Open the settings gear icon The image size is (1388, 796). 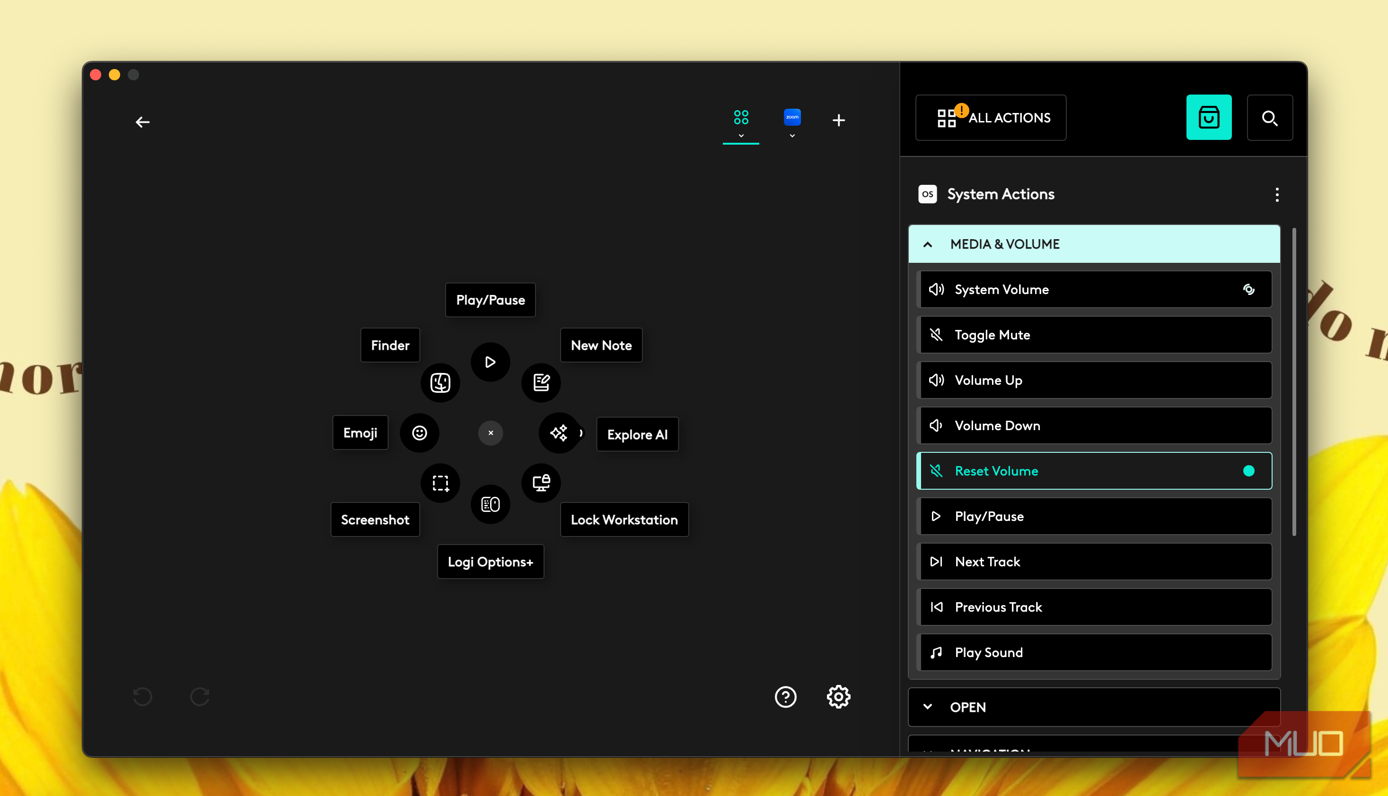(x=838, y=697)
